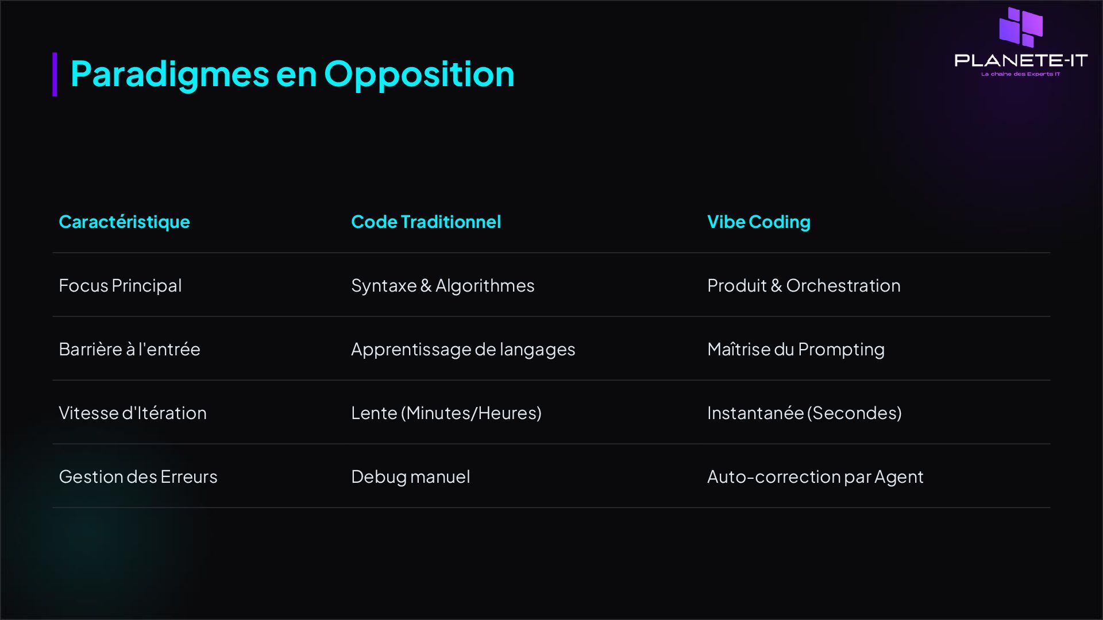Screen dimensions: 1103x620
Task: Click the 'La chaîne des Experts IT' tagline
Action: [x=1020, y=74]
